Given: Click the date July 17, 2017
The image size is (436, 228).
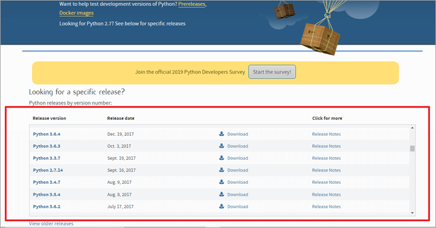Looking at the screenshot, I should (x=120, y=207).
